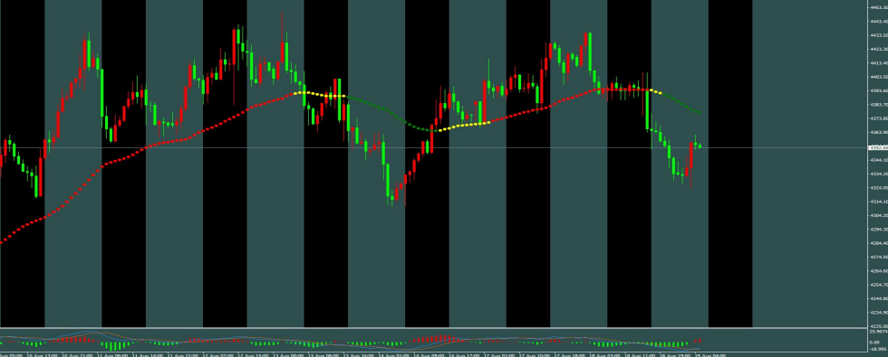Viewport: 888px width, 357px height.
Task: Click the current price label 4352 on axis
Action: [878, 148]
